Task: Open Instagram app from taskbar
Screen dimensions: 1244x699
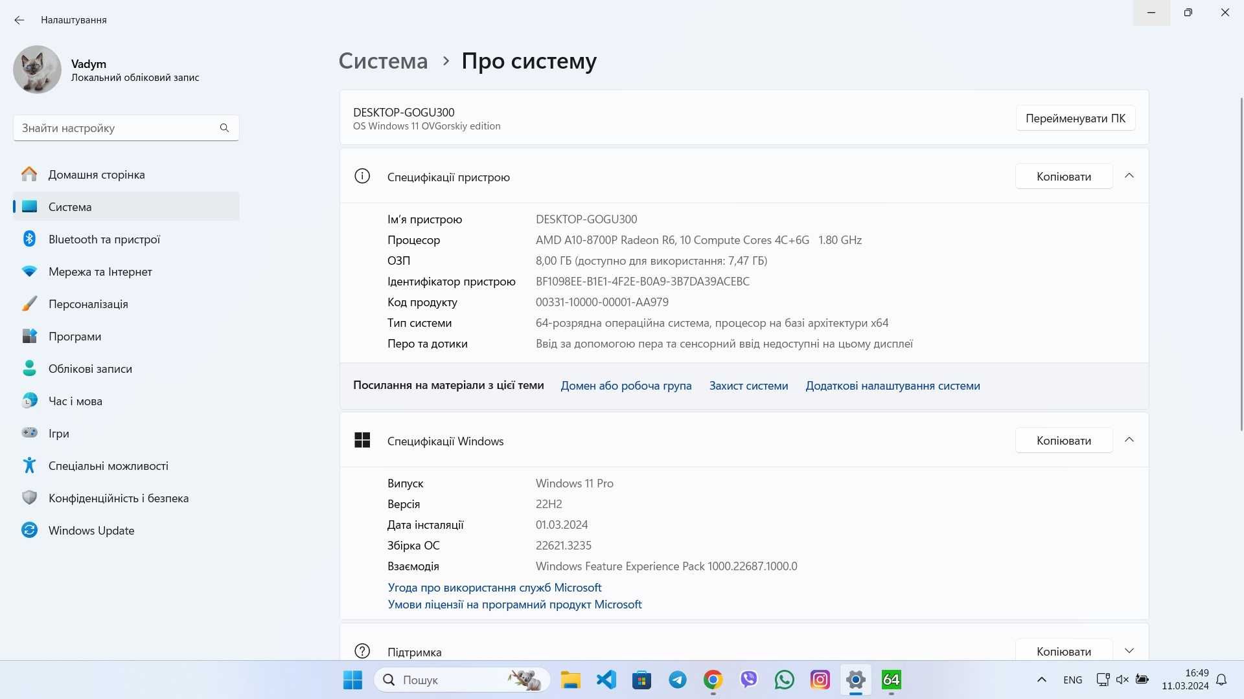Action: coord(820,680)
